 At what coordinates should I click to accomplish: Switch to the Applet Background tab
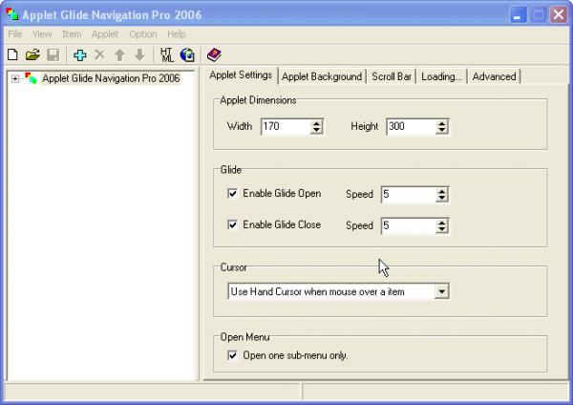[322, 76]
